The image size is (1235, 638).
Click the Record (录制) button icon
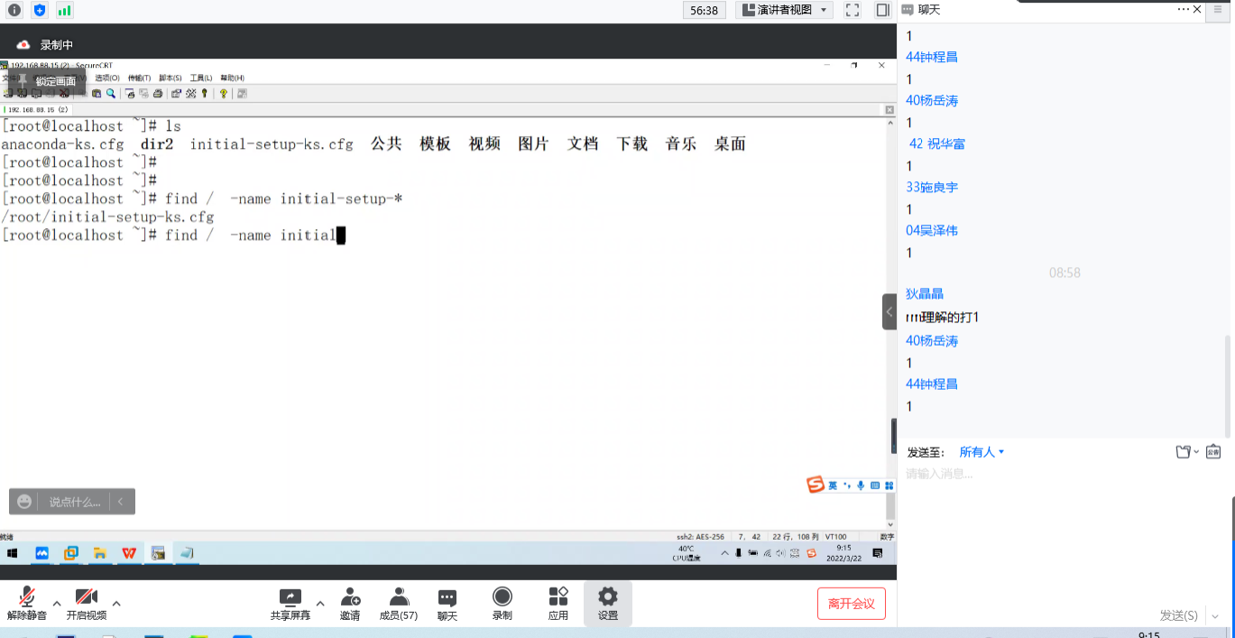pos(502,603)
